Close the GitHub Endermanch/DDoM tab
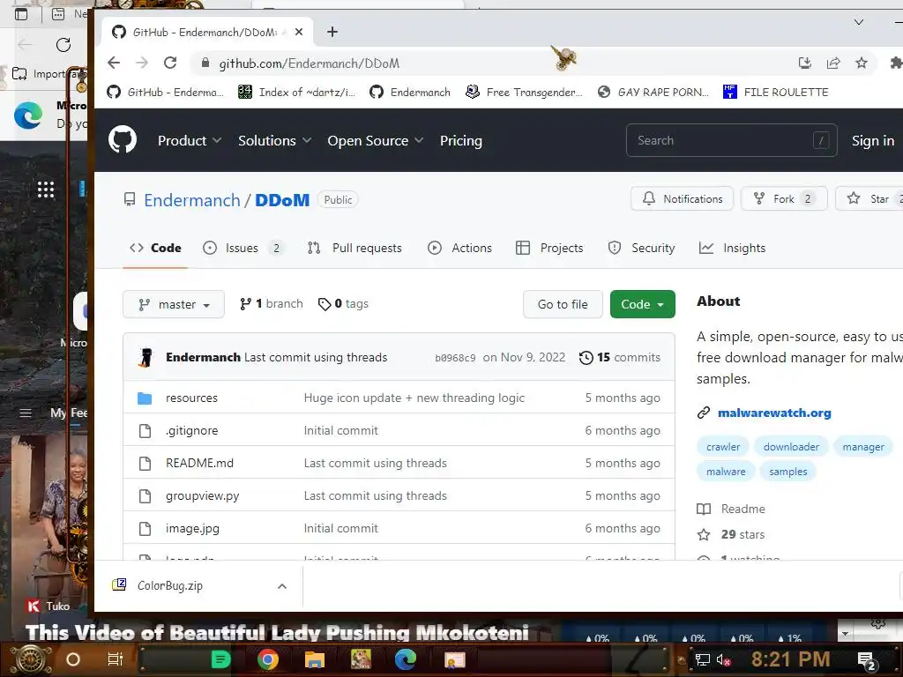Screen dimensions: 903x677 [298, 32]
